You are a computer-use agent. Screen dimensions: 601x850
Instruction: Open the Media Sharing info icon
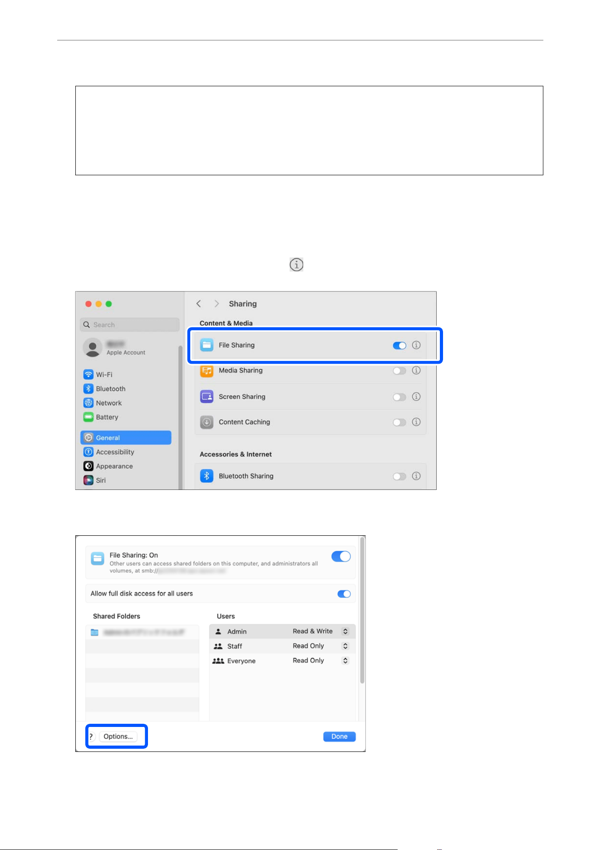tap(416, 371)
